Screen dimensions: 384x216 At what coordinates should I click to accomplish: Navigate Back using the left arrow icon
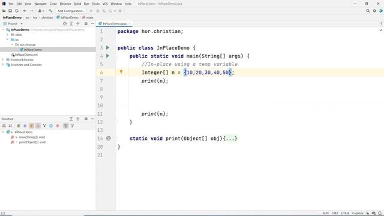click(x=25, y=11)
